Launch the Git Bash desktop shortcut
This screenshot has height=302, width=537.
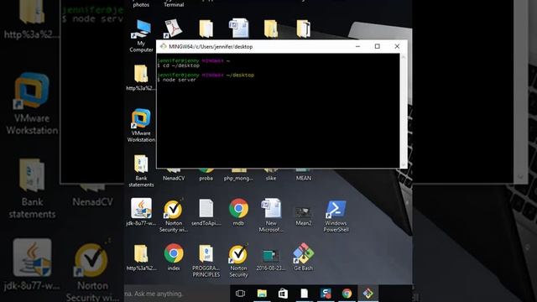click(x=304, y=258)
